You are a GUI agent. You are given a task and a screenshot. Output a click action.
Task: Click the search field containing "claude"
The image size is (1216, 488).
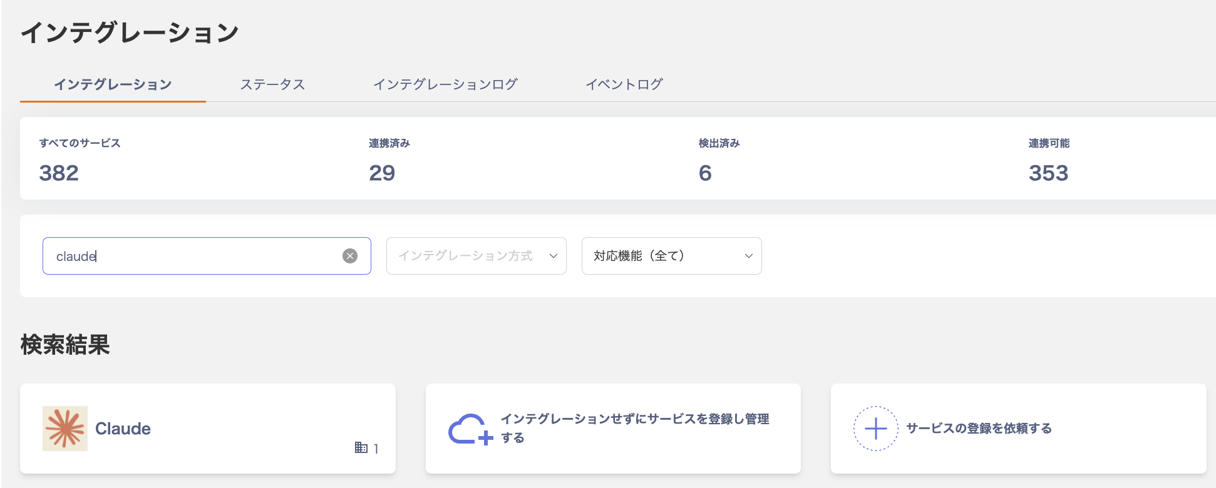point(194,256)
